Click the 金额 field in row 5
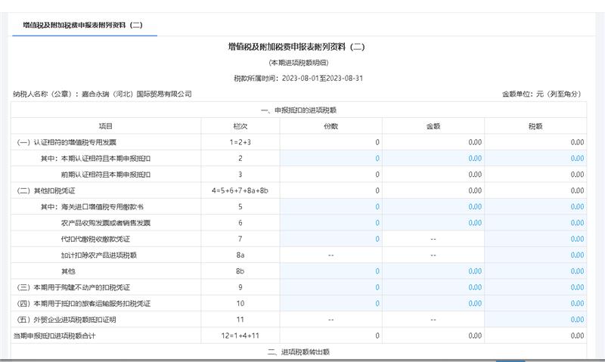This screenshot has width=605, height=362. tap(433, 206)
